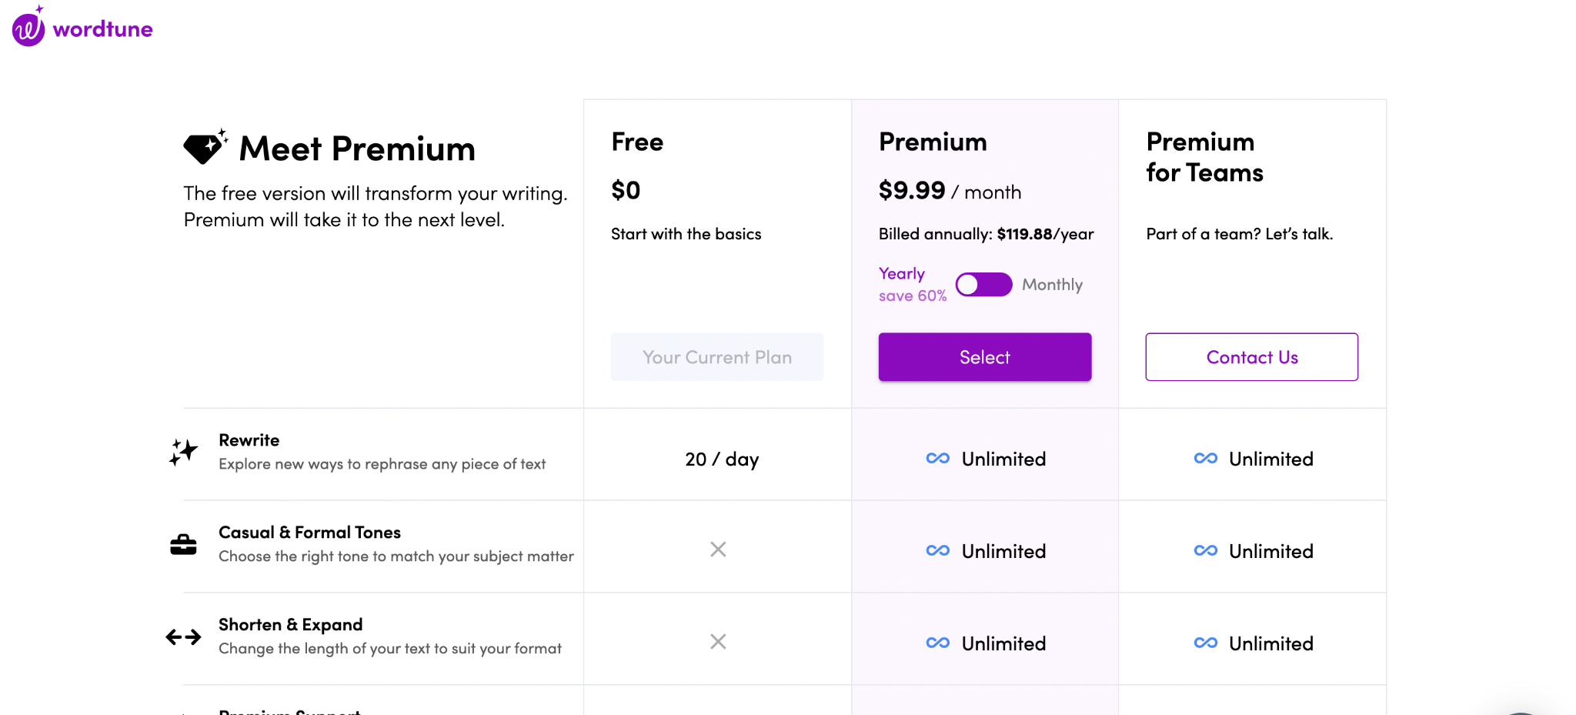Toggle the Yearly/Monthly billing switch
This screenshot has height=715, width=1576.
(x=983, y=285)
